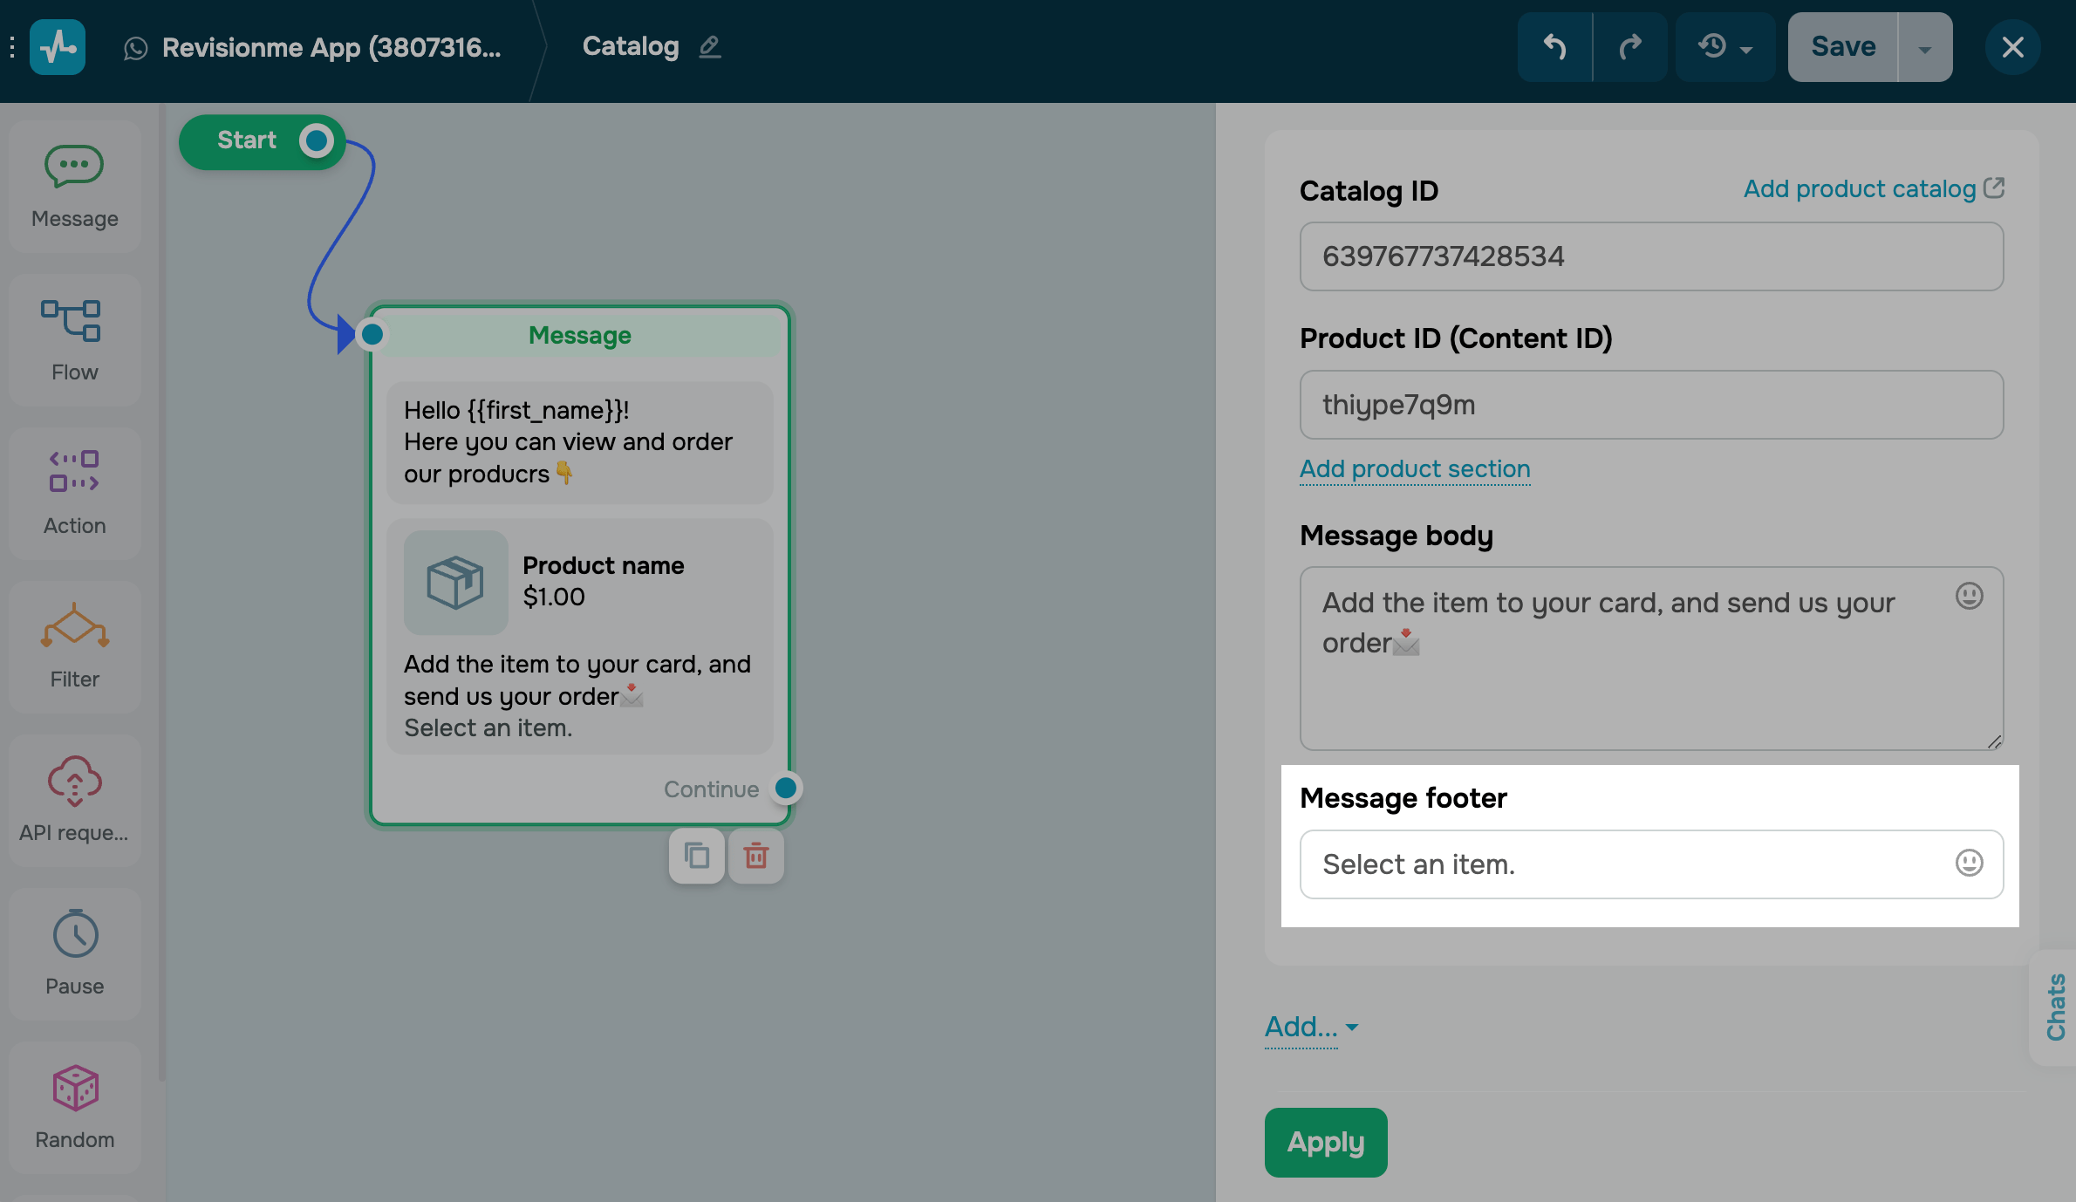
Task: Click the redo arrow button
Action: click(x=1630, y=47)
